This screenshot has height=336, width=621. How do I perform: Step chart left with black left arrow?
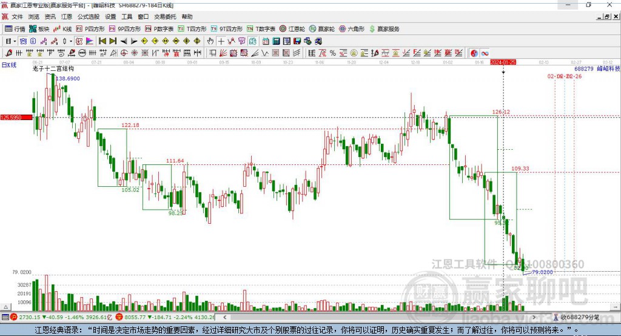[124, 41]
